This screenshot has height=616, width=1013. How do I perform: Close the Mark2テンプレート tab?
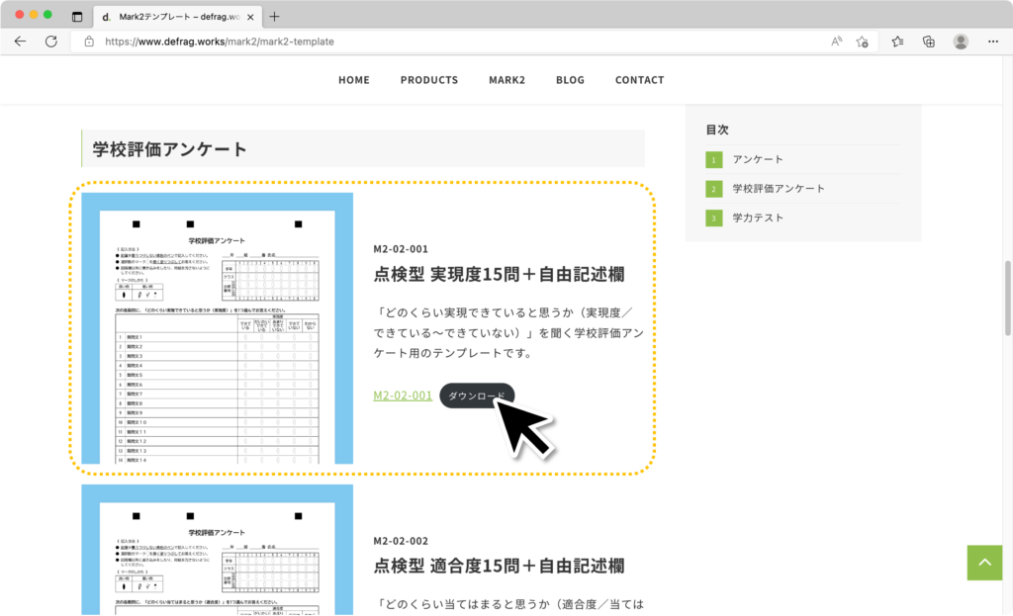click(x=250, y=18)
